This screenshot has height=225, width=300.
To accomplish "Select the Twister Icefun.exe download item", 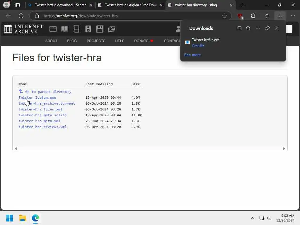I will 233,42.
